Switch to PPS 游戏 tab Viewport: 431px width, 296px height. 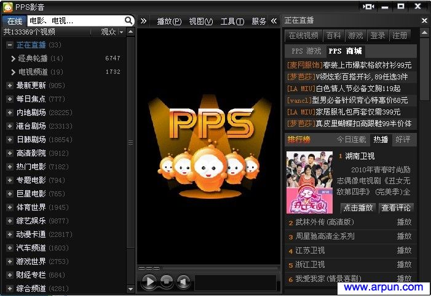[x=306, y=51]
